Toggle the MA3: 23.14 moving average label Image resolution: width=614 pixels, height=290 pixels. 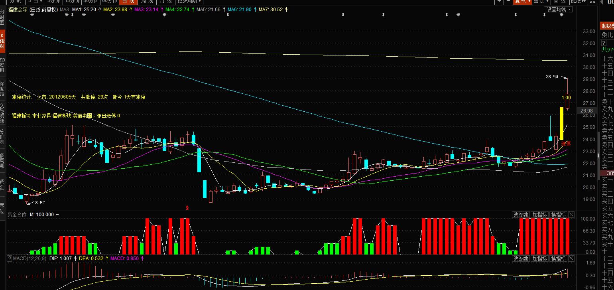(146, 10)
